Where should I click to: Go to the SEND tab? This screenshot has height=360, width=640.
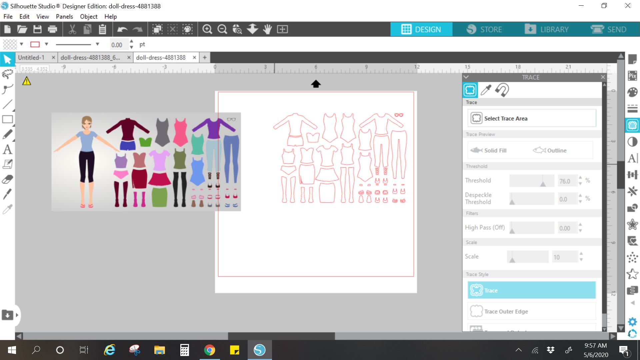pos(609,29)
